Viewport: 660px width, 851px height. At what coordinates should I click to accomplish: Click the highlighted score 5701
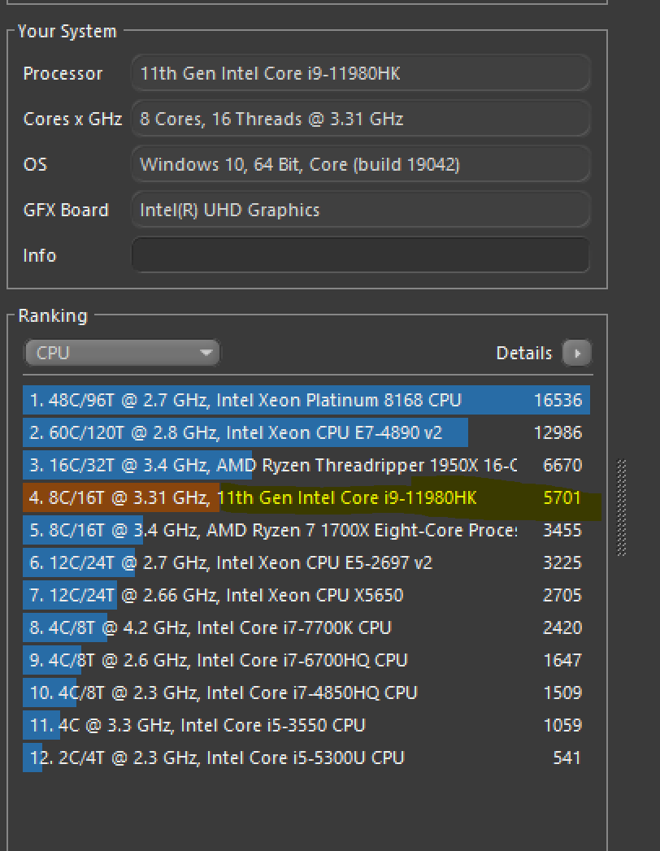click(x=562, y=497)
